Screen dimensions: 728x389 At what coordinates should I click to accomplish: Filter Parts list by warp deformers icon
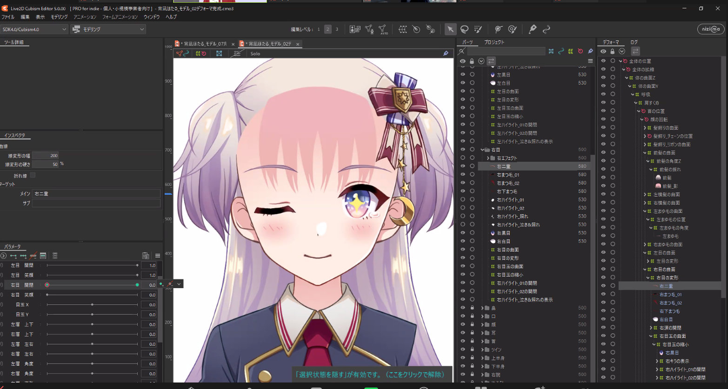(571, 51)
